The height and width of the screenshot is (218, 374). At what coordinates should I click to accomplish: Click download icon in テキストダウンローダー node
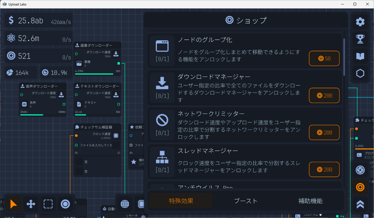pos(116,95)
